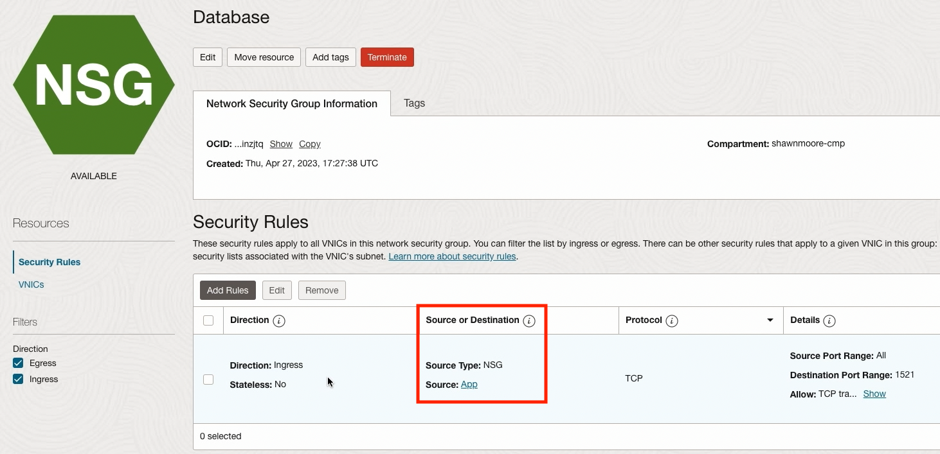Open VNICs in Resources sidebar
The height and width of the screenshot is (454, 940).
coord(32,284)
